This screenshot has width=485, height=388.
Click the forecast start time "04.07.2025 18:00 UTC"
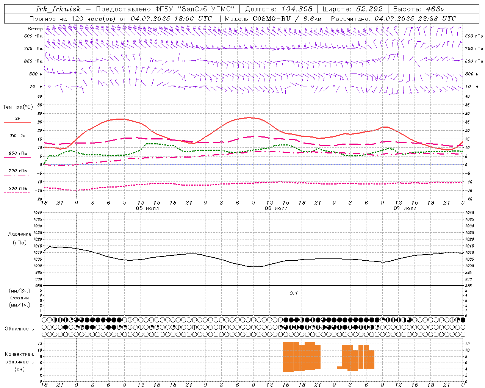click(171, 19)
